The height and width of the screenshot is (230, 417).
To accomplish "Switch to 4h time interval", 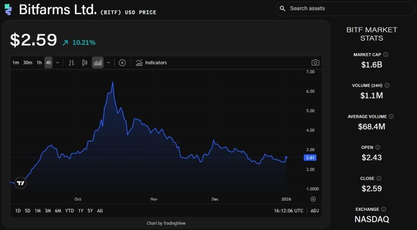I will tap(48, 62).
